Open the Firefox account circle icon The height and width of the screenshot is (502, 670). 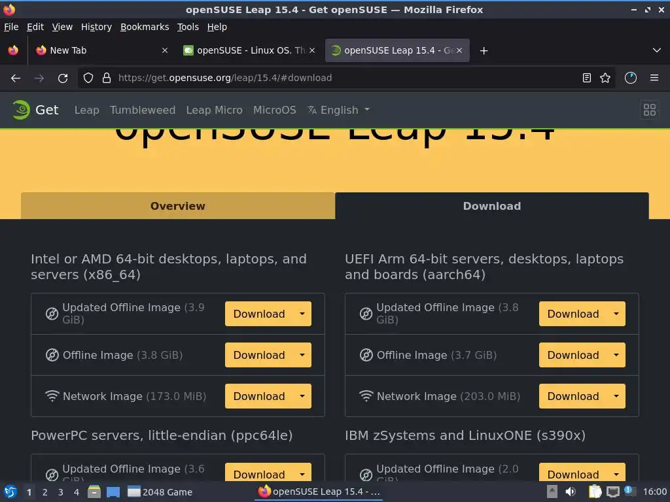(x=631, y=78)
